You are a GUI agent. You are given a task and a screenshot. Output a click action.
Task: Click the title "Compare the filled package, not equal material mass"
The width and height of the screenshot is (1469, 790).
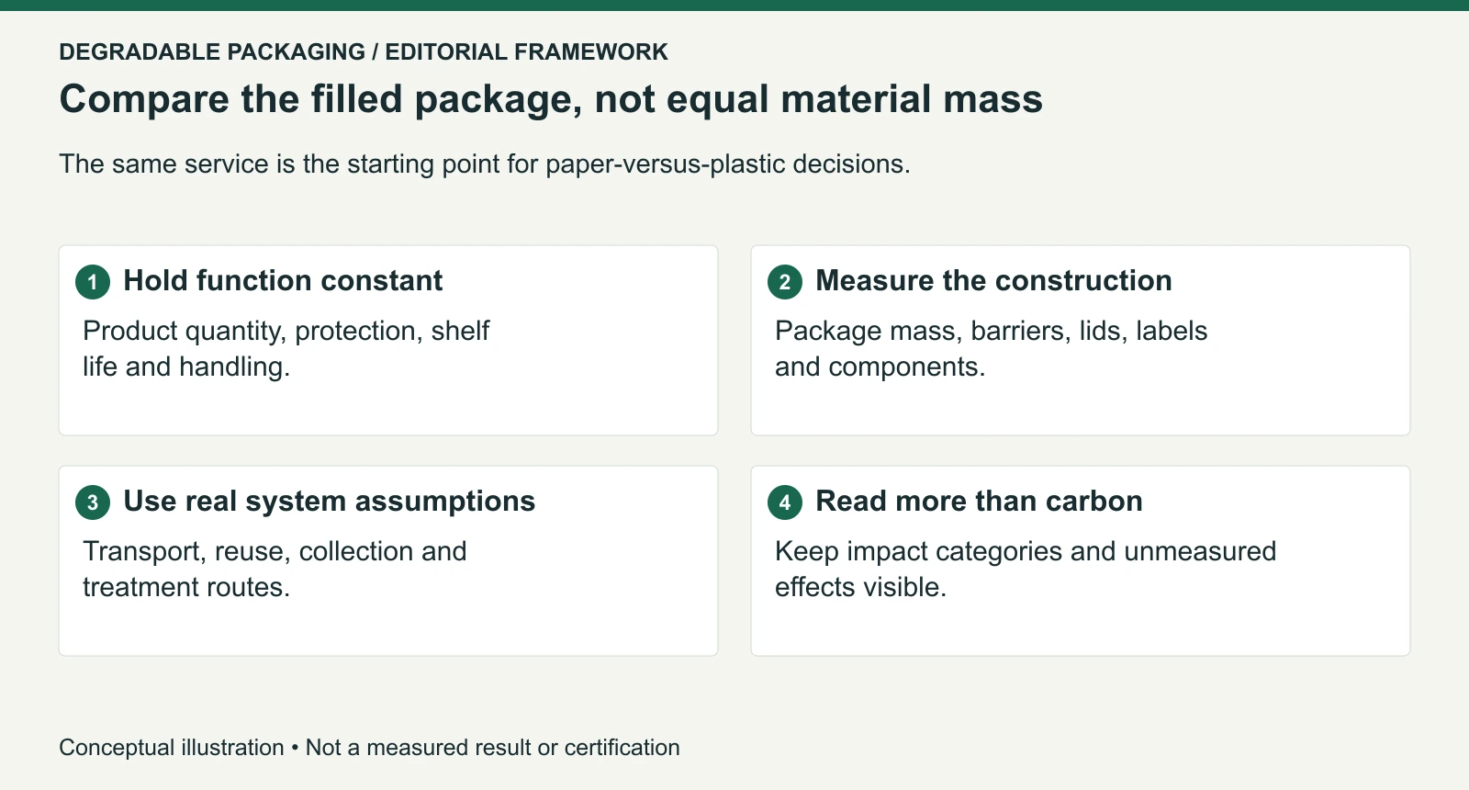click(x=551, y=99)
